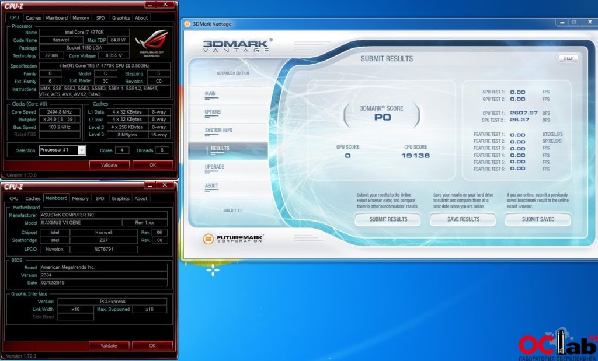The image size is (598, 361).
Task: Click the CPU SCORE value 19136
Action: point(415,155)
